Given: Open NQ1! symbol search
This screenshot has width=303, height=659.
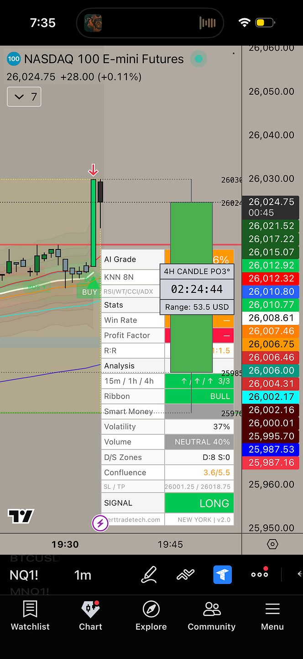Looking at the screenshot, I should pyautogui.click(x=24, y=575).
